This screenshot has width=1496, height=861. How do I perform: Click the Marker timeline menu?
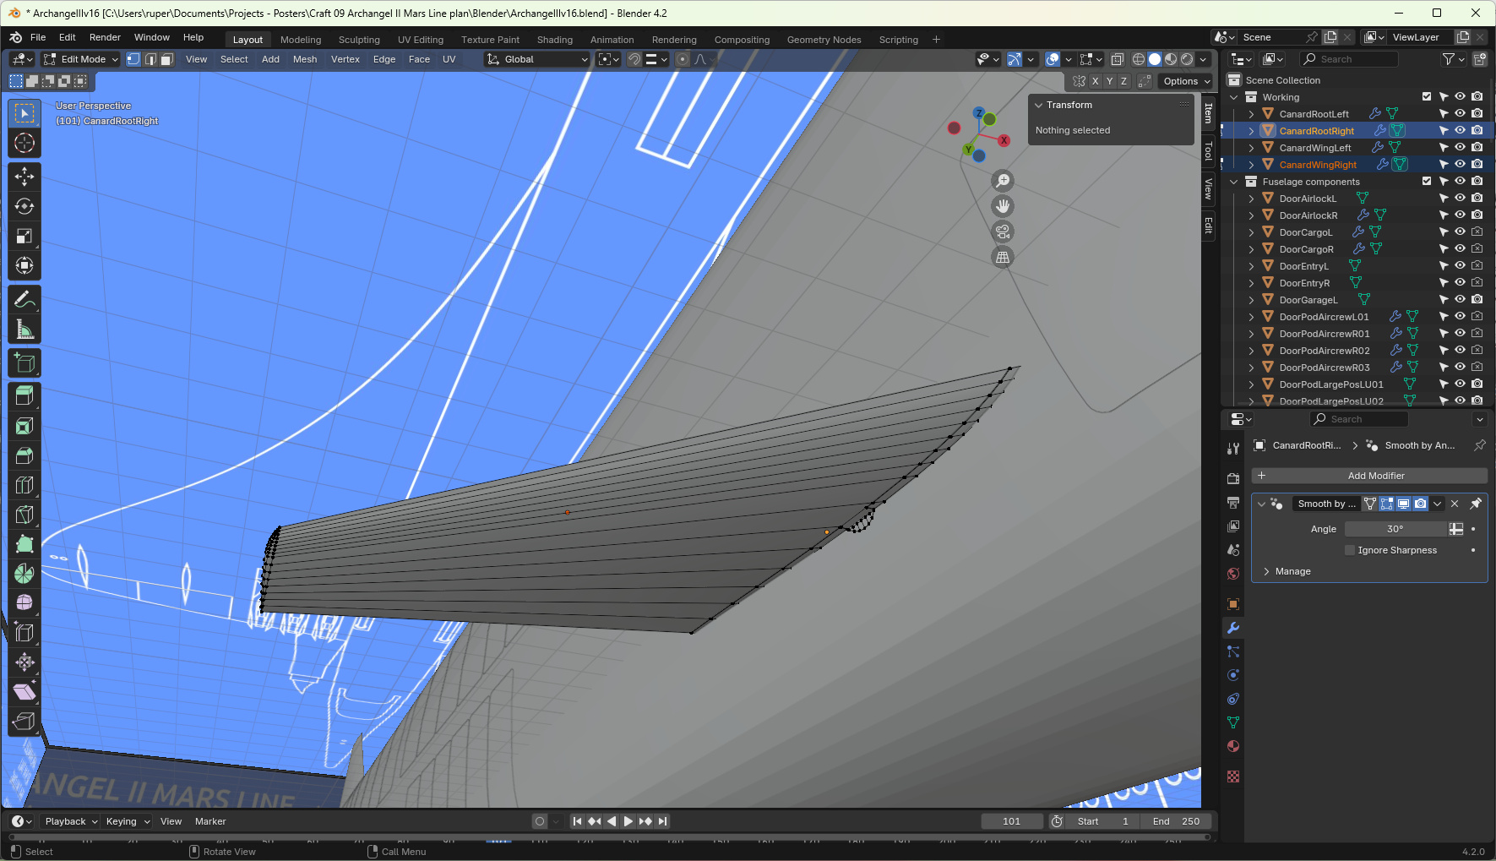[x=210, y=821]
